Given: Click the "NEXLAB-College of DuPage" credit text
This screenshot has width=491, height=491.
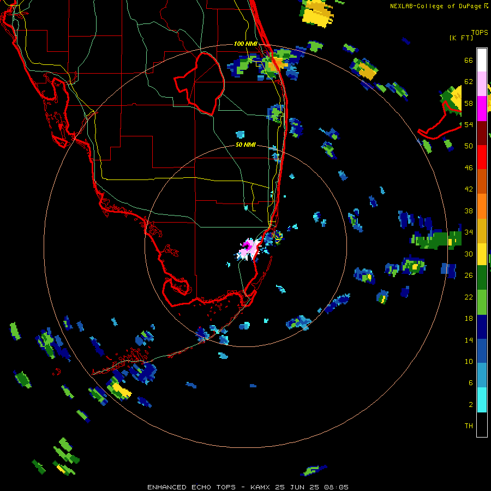Looking at the screenshot, I should [435, 6].
